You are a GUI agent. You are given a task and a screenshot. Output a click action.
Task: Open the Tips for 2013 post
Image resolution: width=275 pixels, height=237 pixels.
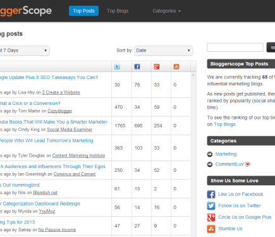[x=17, y=222]
